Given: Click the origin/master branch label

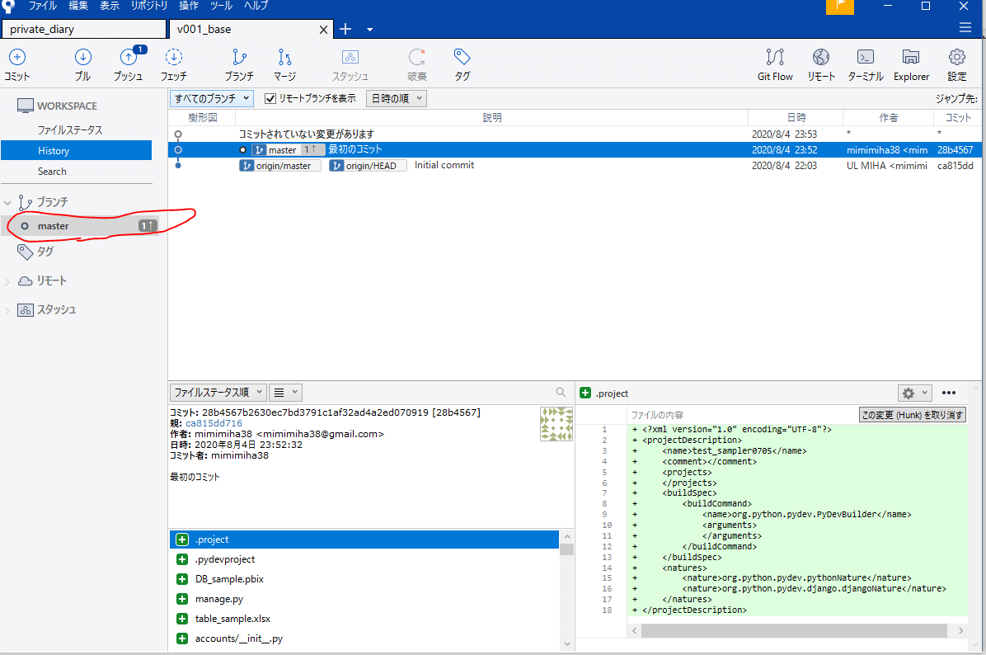Looking at the screenshot, I should [x=279, y=166].
